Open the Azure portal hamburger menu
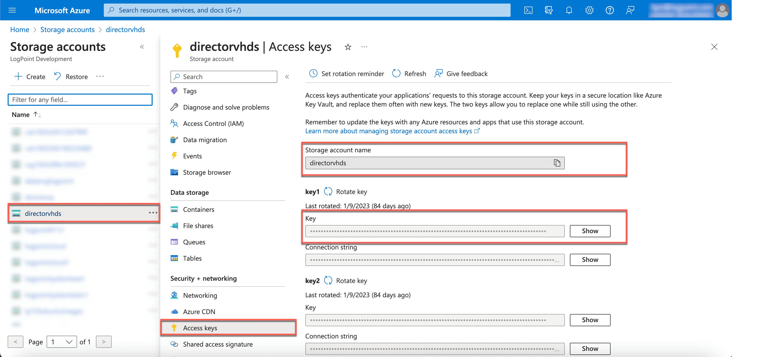Viewport: 779px width, 357px height. click(x=12, y=10)
